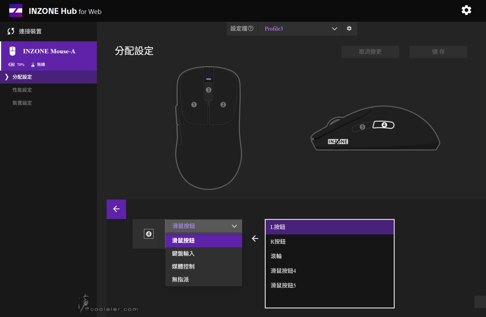
Task: Select button 2 on the mouse top view
Action: tap(223, 105)
